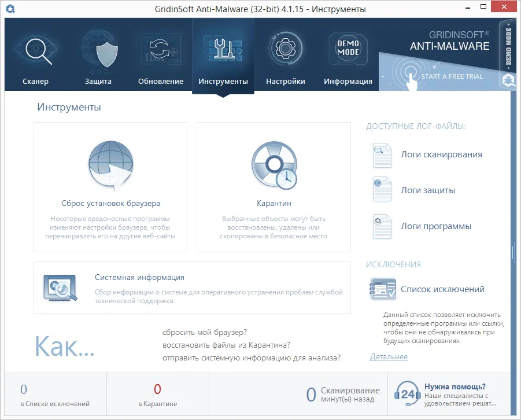Click the GRIDINSOFT ANTI-MALWARE brand logo text

pos(449,41)
